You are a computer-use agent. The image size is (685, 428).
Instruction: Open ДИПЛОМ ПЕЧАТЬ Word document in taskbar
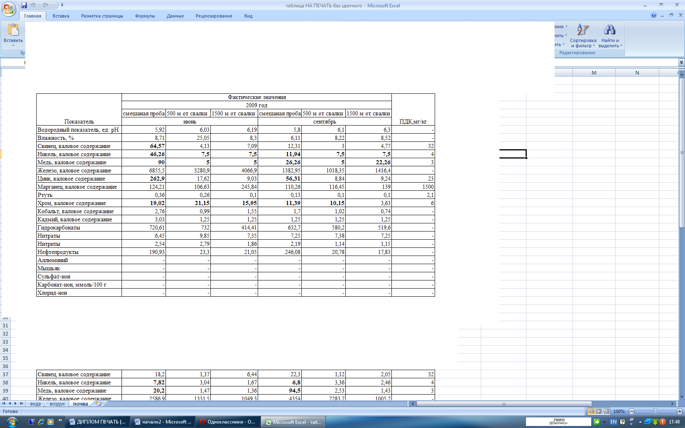click(97, 422)
